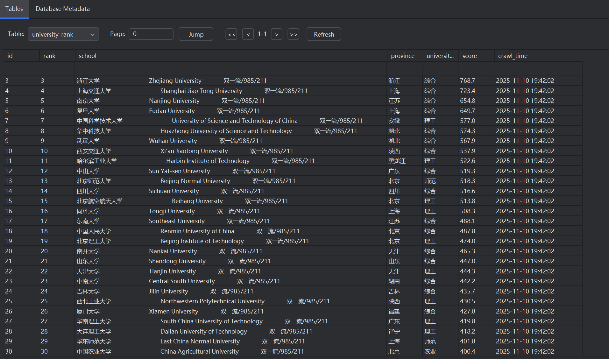Screen dimensions: 609x359
Task: Select the Northwestern Polytechnical University cell
Action: [x=231, y=301]
